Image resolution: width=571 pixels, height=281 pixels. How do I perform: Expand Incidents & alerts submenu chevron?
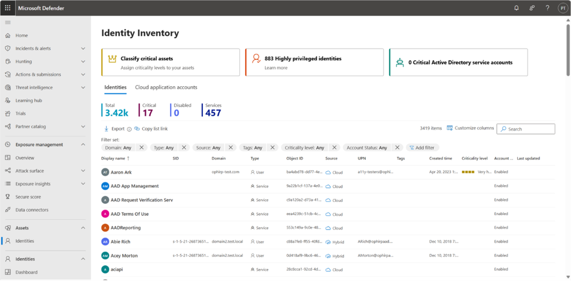[83, 49]
